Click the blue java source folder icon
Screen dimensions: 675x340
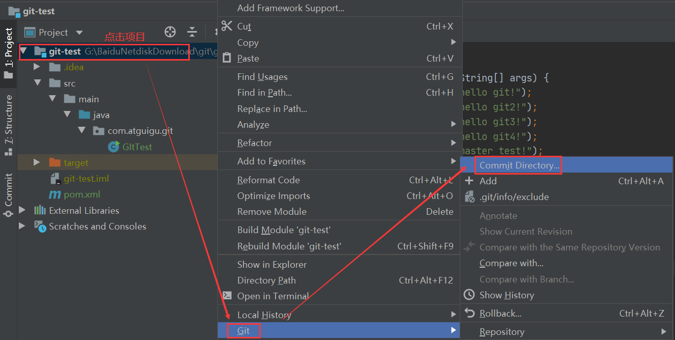pyautogui.click(x=84, y=115)
